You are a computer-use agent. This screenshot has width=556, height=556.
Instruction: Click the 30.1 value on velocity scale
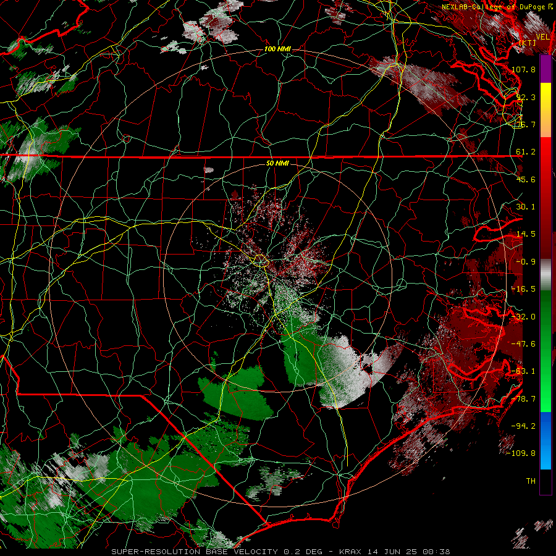click(x=526, y=207)
